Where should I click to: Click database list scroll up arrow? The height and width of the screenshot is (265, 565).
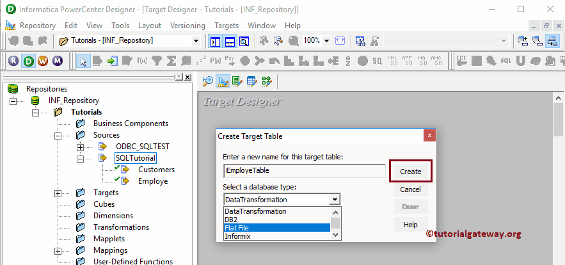pos(335,213)
